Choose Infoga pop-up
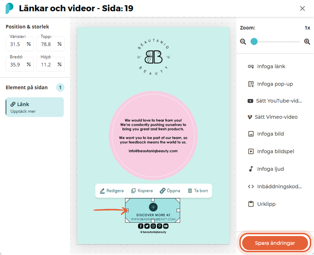The width and height of the screenshot is (314, 255). (x=270, y=84)
